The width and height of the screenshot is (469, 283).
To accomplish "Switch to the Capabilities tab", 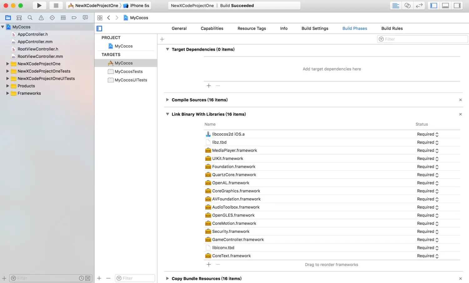I will click(x=212, y=28).
